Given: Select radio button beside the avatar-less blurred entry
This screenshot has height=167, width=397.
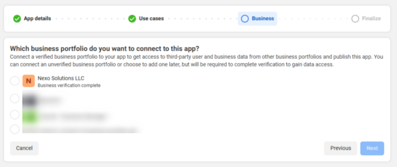Looking at the screenshot, I should pos(15,129).
